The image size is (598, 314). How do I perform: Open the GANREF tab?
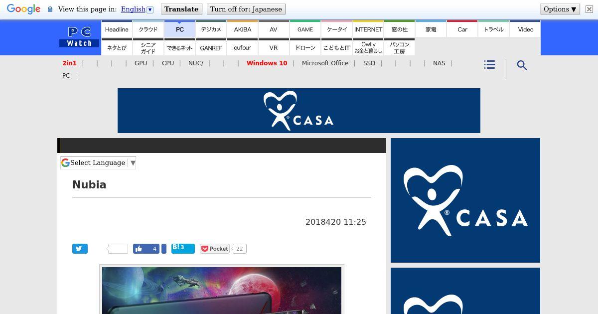point(211,48)
